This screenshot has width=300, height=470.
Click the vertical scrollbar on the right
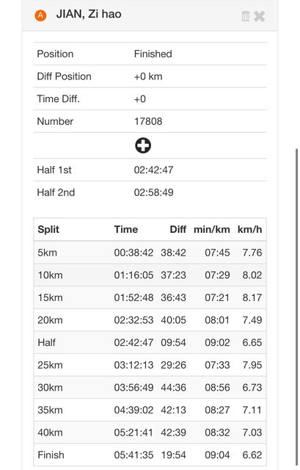296,308
